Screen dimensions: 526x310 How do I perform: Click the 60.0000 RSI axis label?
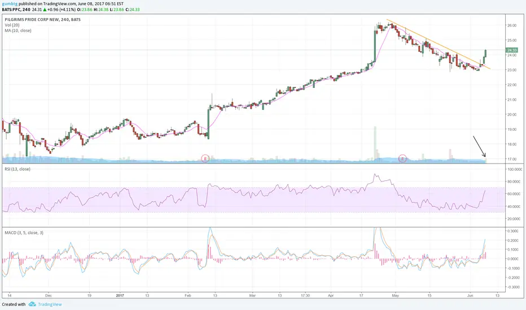515,194
